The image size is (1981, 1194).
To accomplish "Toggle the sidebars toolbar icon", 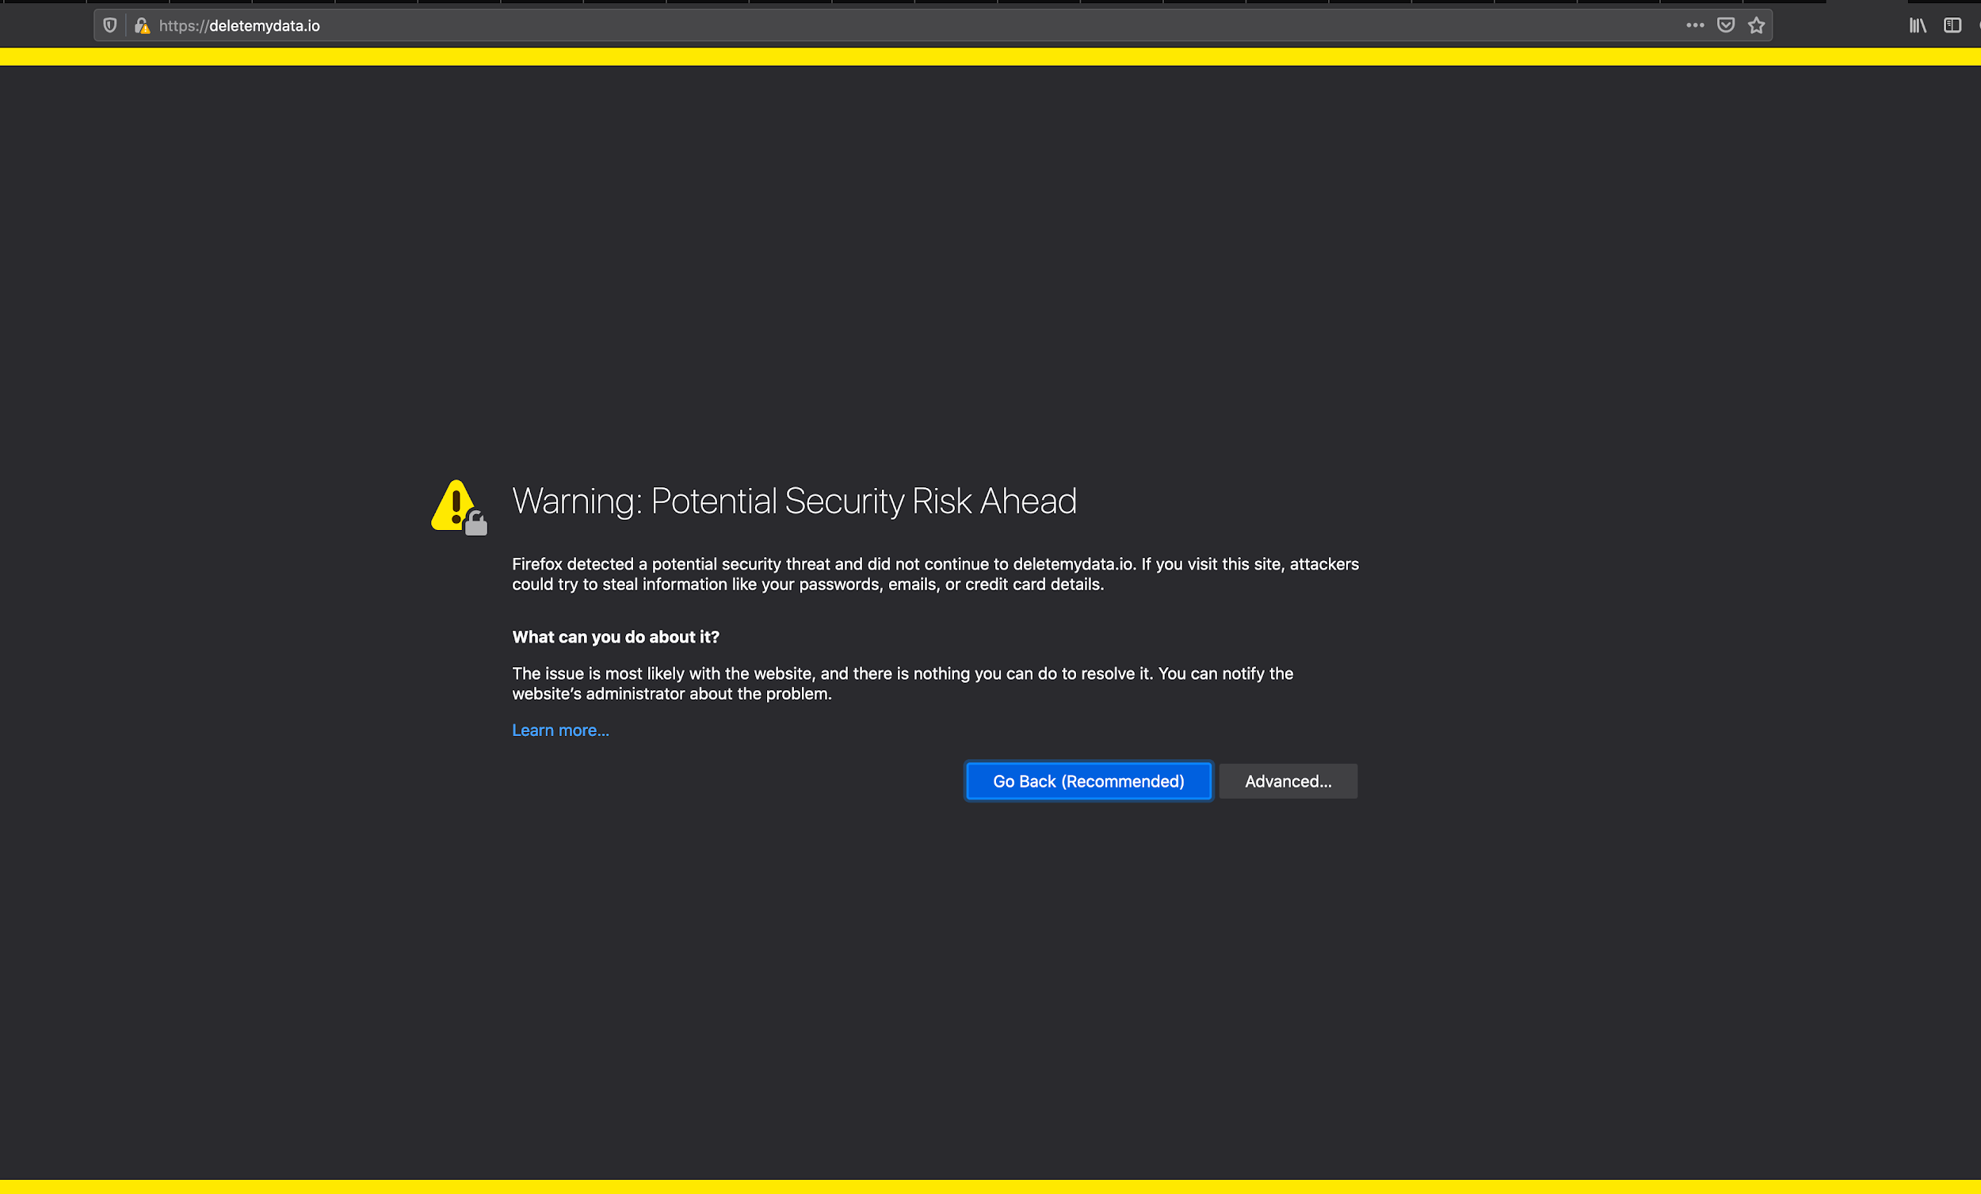I will click(x=1952, y=25).
